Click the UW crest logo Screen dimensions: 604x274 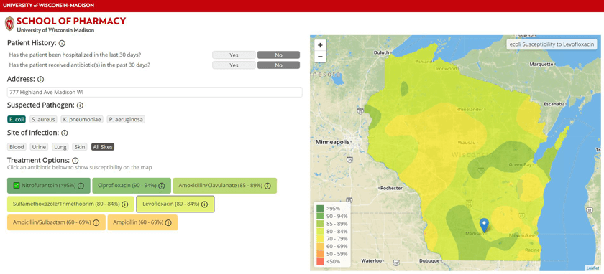tap(9, 24)
